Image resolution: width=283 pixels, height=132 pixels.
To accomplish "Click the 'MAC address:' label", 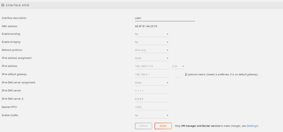I will point(10,26).
